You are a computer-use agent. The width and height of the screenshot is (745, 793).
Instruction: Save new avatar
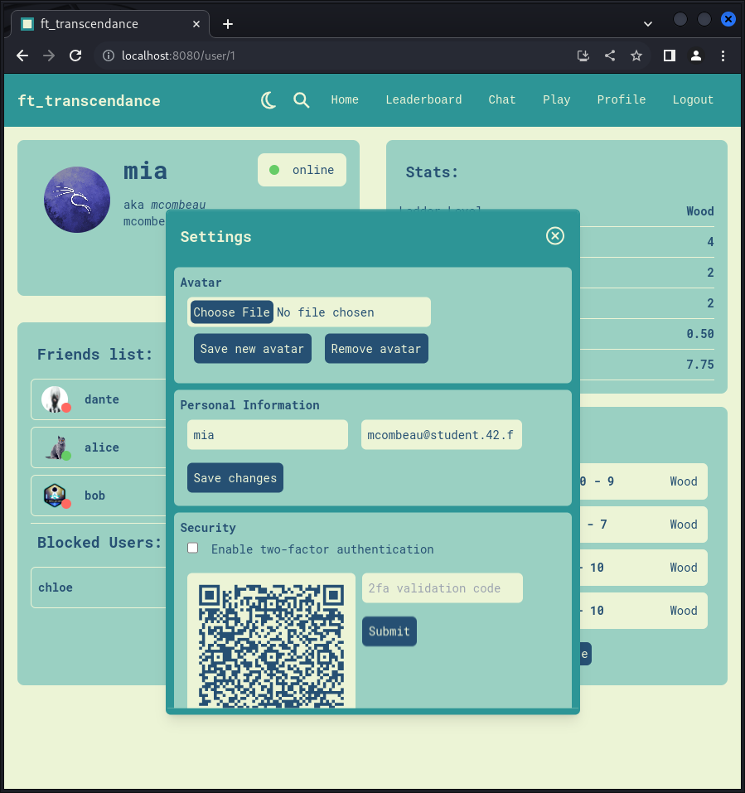tap(253, 349)
